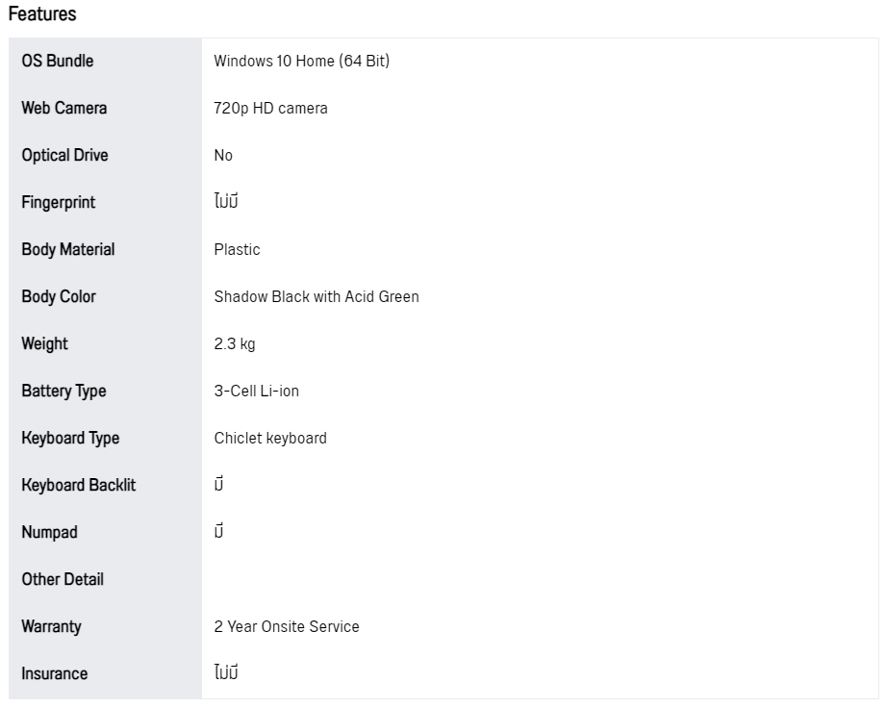Viewport: 885px width, 708px height.
Task: Select the Keyboard Type label
Action: point(70,438)
